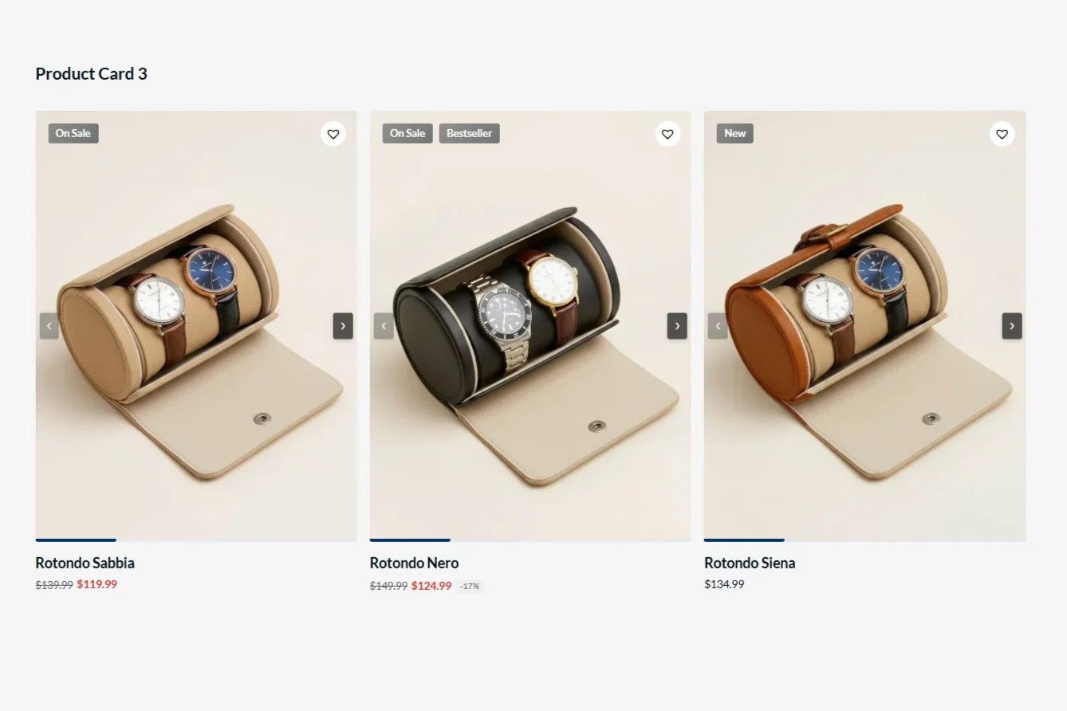Click the New badge on Rotondo Siena
Screen dimensions: 1067x711
(x=735, y=133)
